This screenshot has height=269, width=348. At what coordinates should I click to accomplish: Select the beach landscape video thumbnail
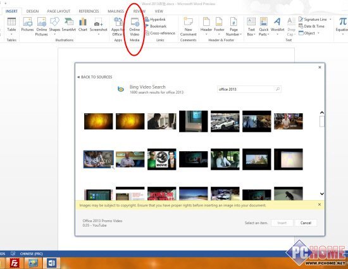tap(194, 194)
